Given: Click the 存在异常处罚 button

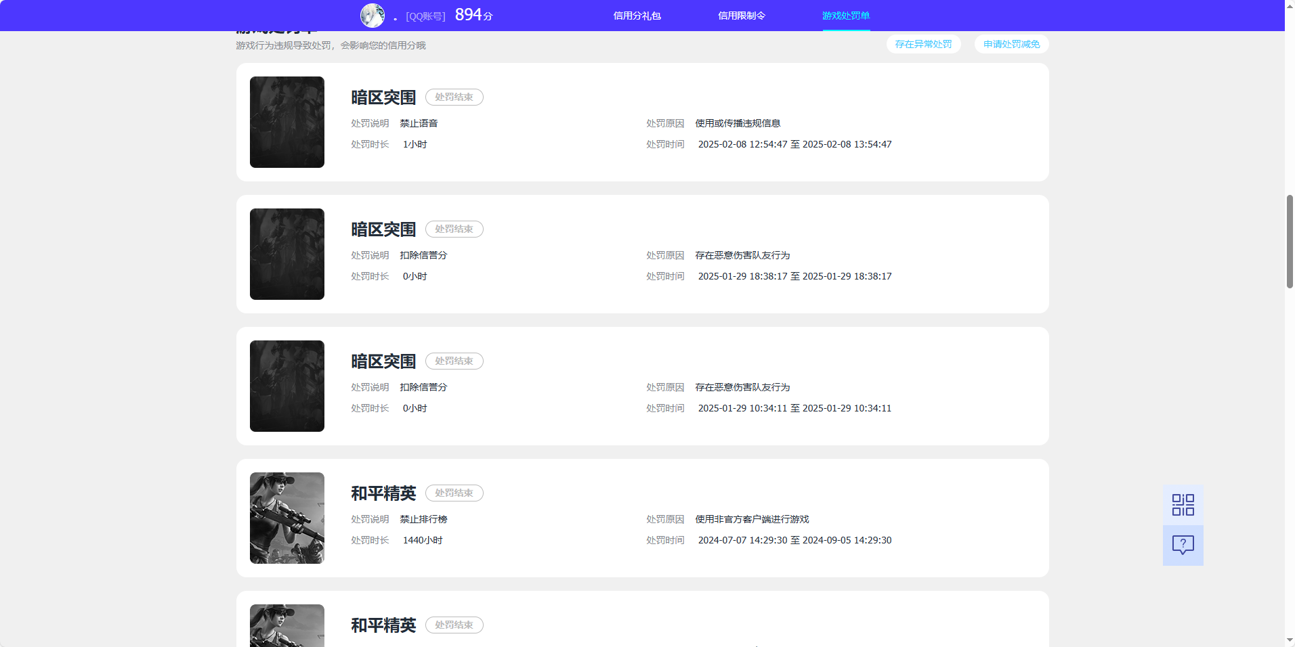Looking at the screenshot, I should (x=923, y=44).
